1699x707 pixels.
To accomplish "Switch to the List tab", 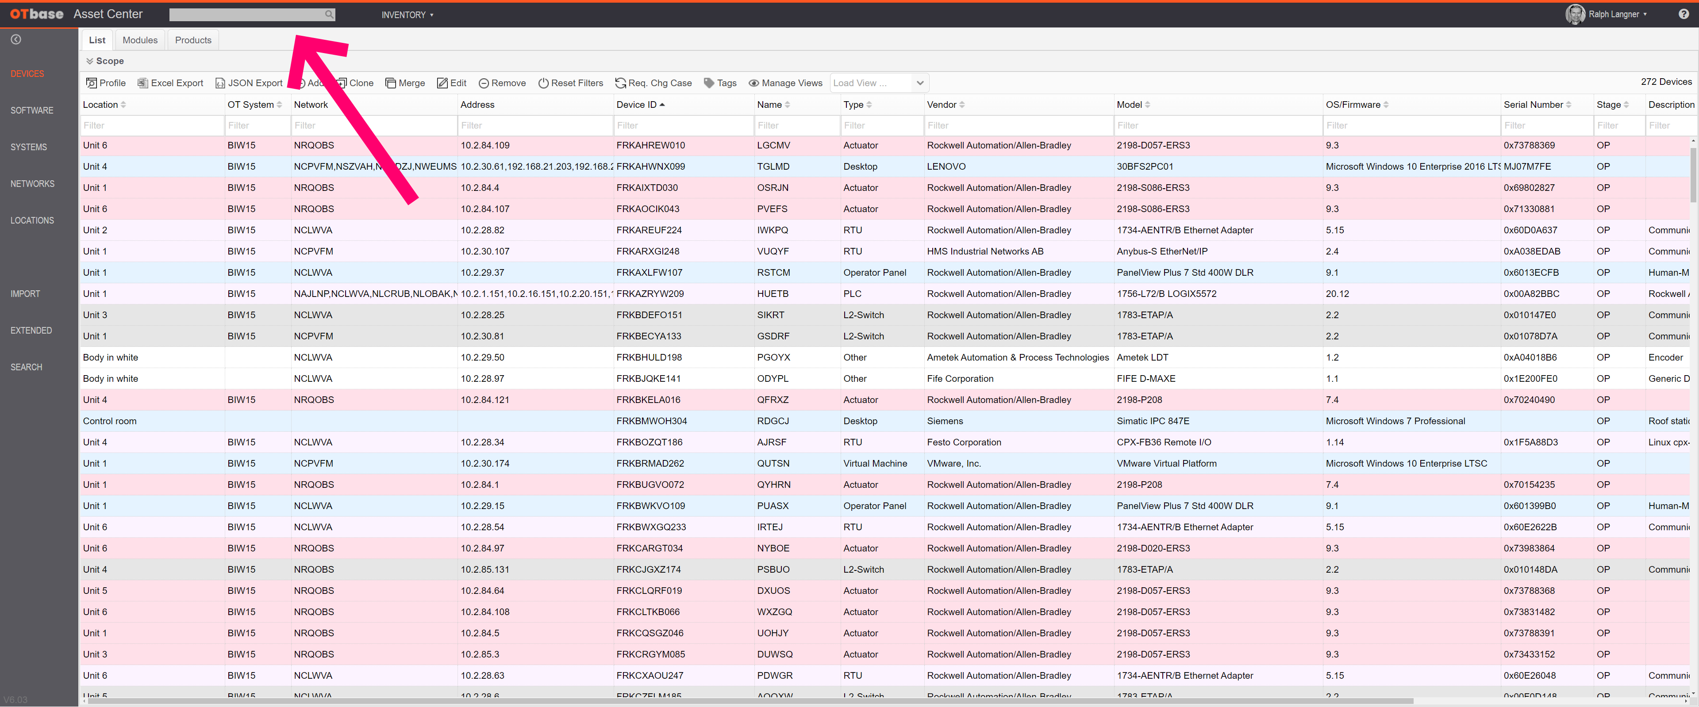I will (x=97, y=40).
